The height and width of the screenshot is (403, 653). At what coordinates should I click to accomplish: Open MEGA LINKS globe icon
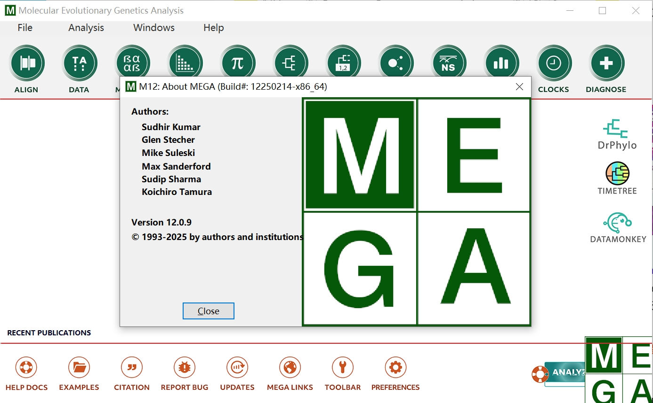pos(290,367)
